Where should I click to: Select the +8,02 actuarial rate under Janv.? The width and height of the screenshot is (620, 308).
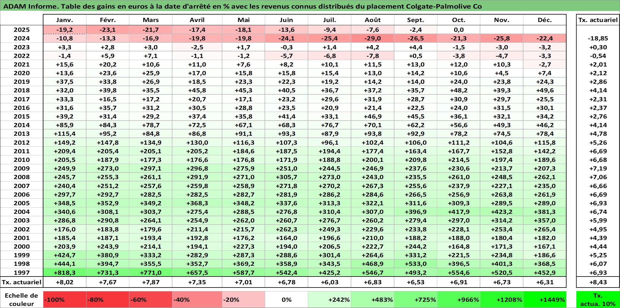coord(65,282)
